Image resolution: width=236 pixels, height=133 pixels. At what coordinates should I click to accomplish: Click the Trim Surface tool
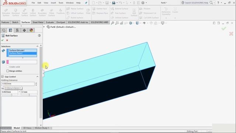118,13
